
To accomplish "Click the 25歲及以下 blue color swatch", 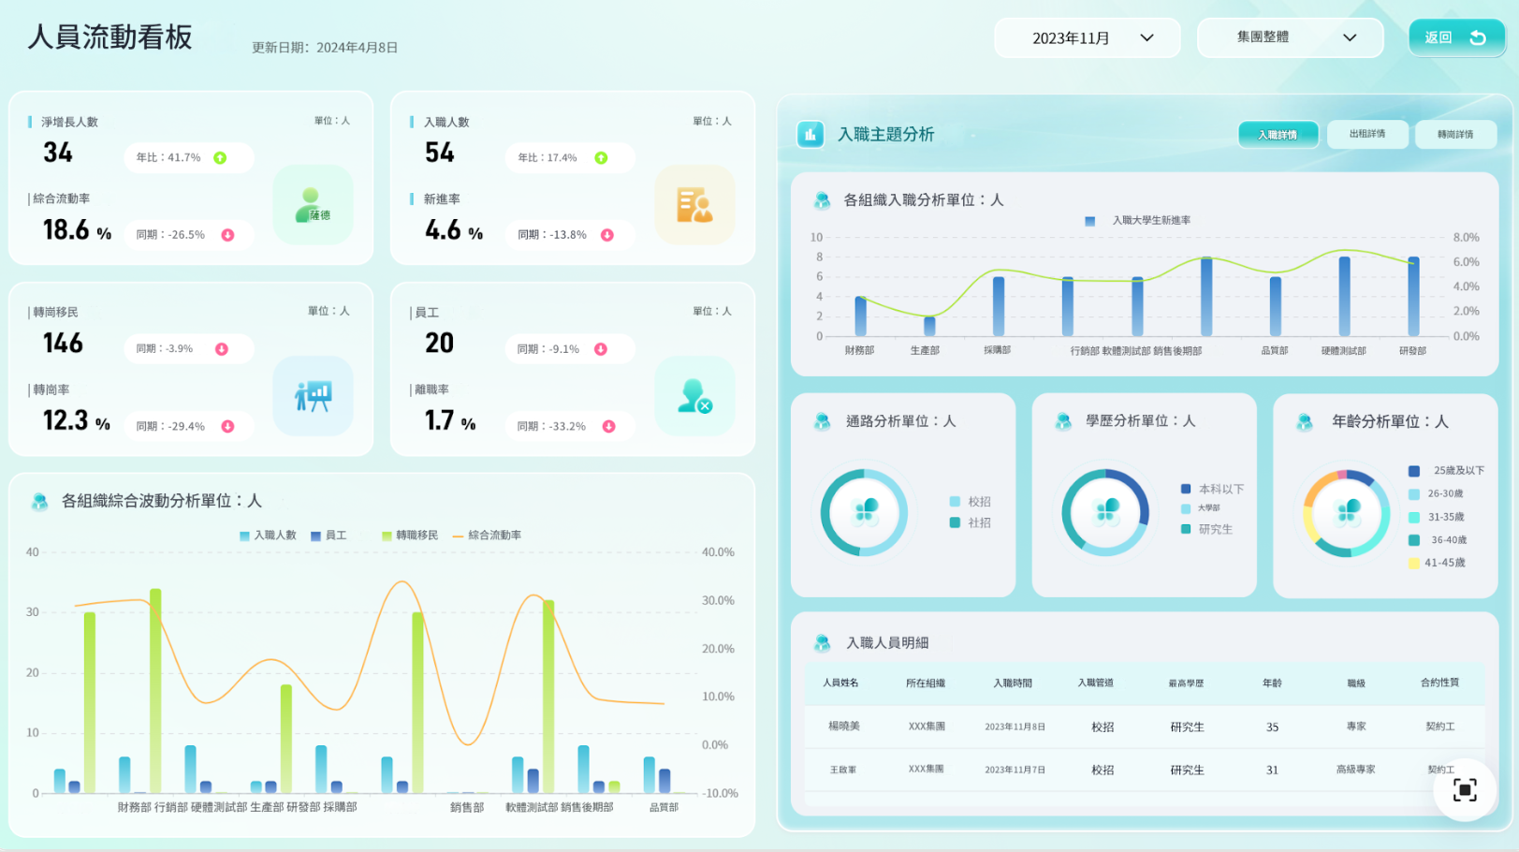I will pos(1414,471).
